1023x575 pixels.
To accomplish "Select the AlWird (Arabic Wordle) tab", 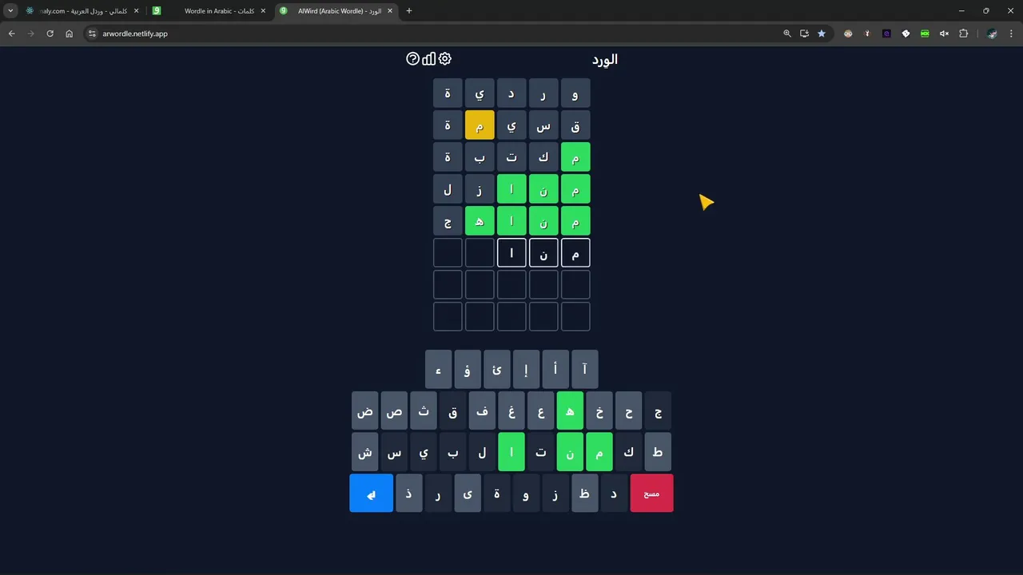I will [x=337, y=11].
